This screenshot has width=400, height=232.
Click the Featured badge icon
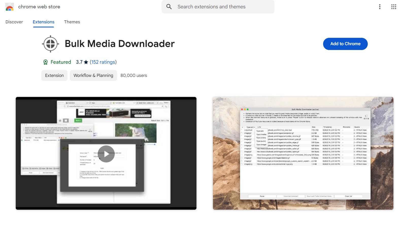coord(45,62)
